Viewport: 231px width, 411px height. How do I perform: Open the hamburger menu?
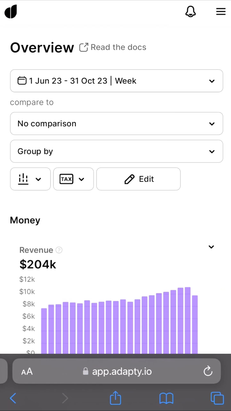pos(221,12)
